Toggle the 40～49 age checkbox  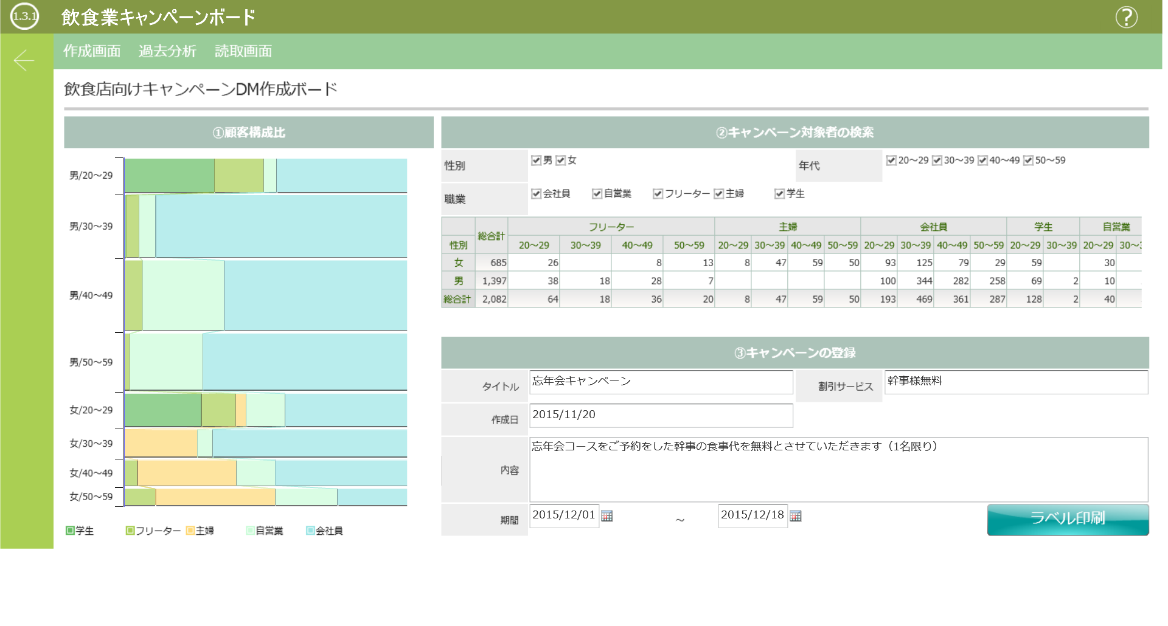click(982, 160)
